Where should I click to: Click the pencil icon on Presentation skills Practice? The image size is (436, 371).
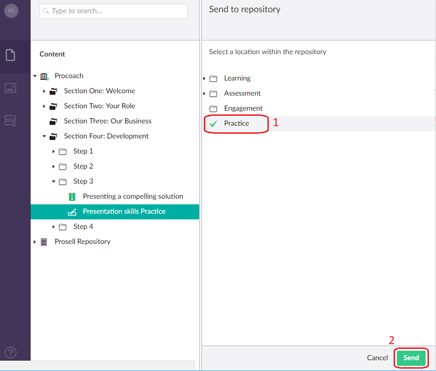72,211
